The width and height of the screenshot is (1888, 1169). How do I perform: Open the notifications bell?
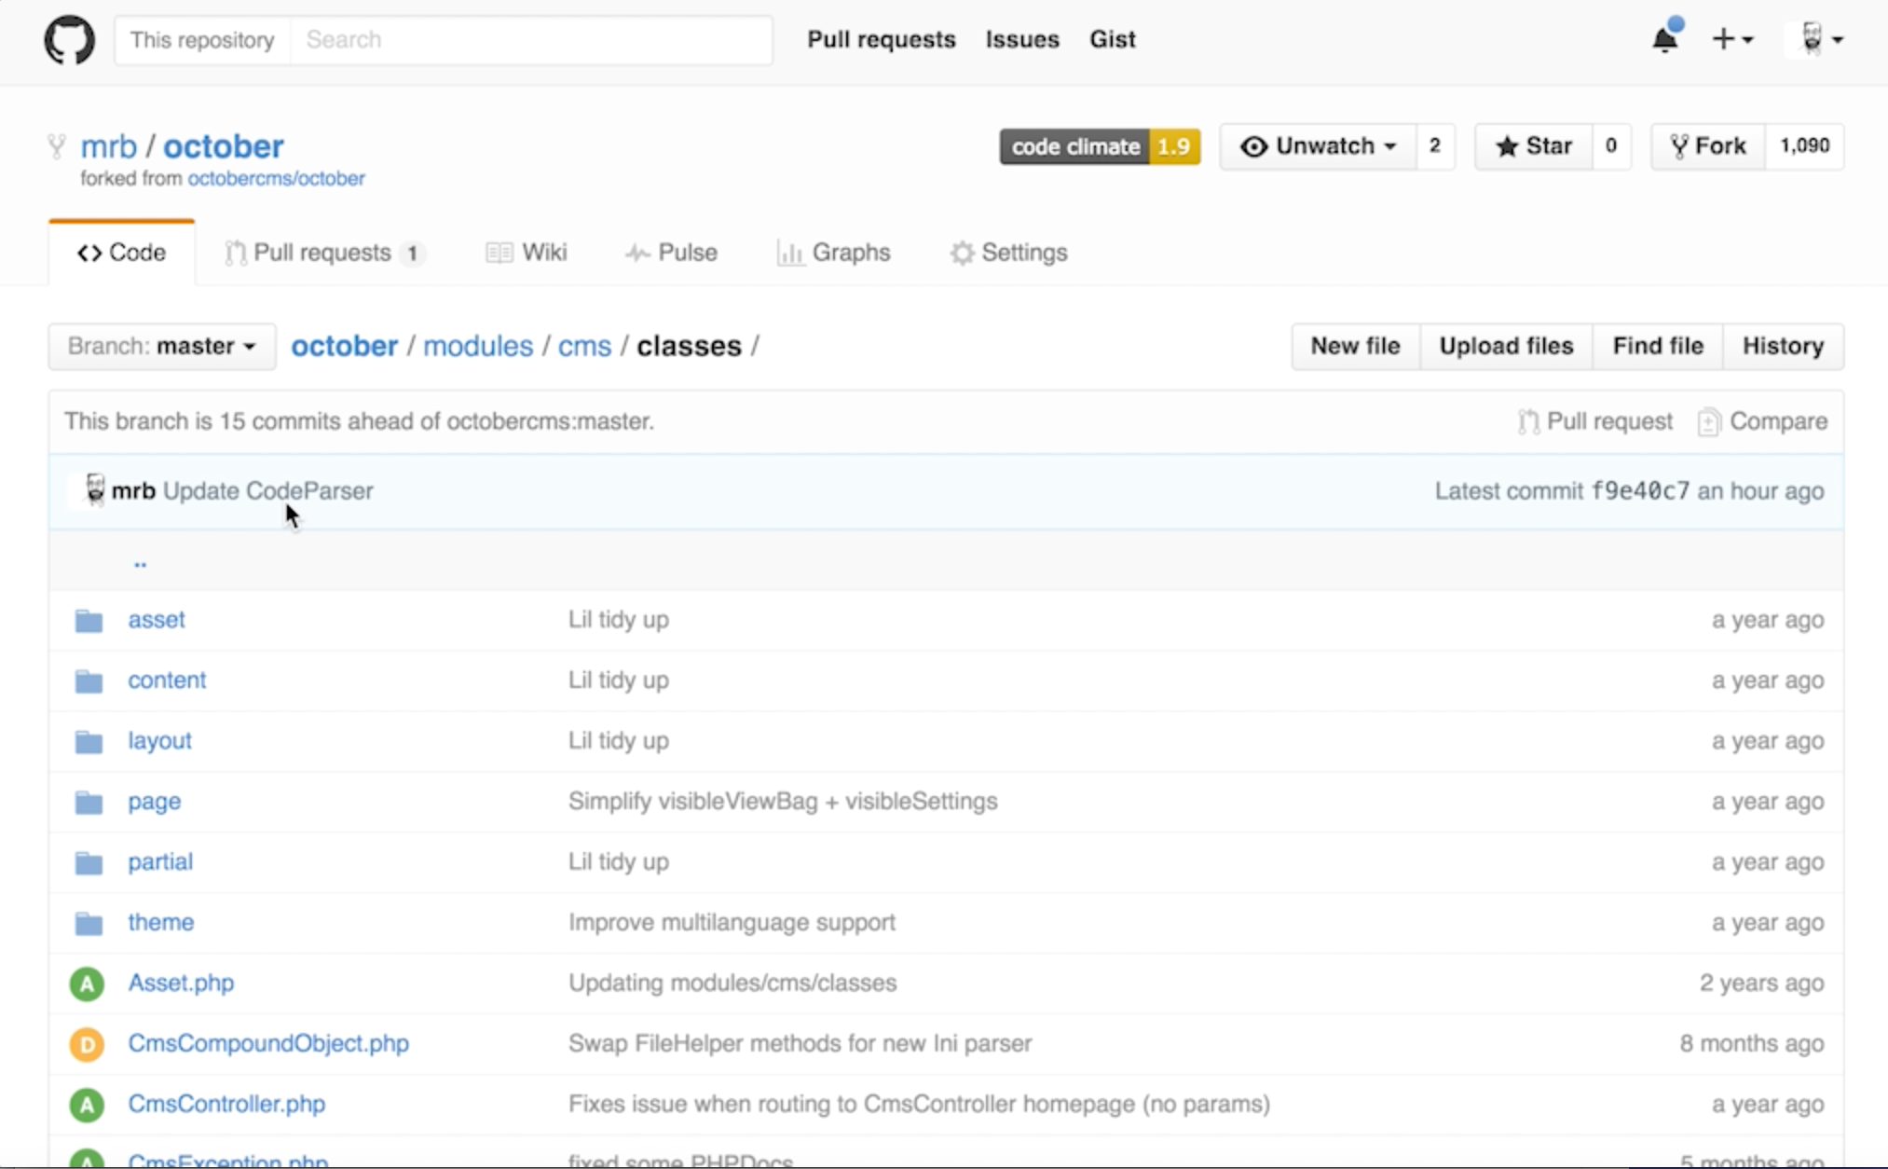pyautogui.click(x=1665, y=39)
